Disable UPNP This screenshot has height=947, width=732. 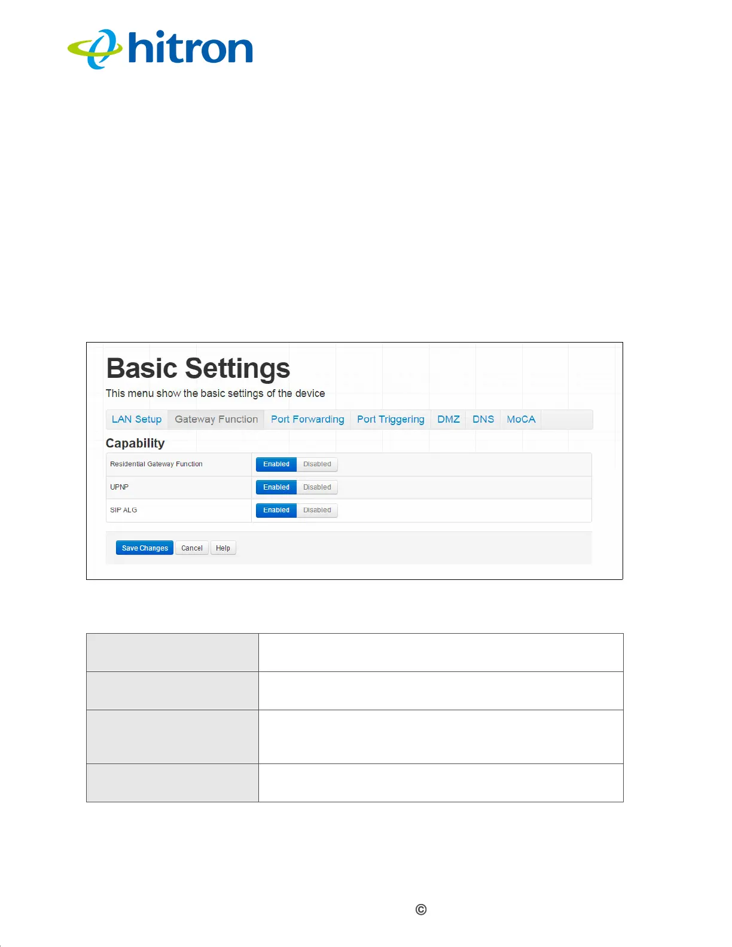(x=317, y=487)
